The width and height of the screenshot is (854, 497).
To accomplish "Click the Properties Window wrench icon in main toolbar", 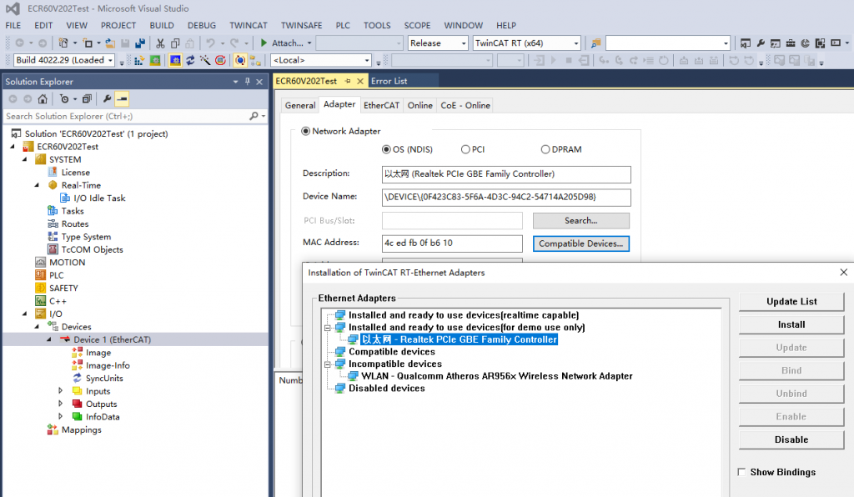I will [x=761, y=43].
